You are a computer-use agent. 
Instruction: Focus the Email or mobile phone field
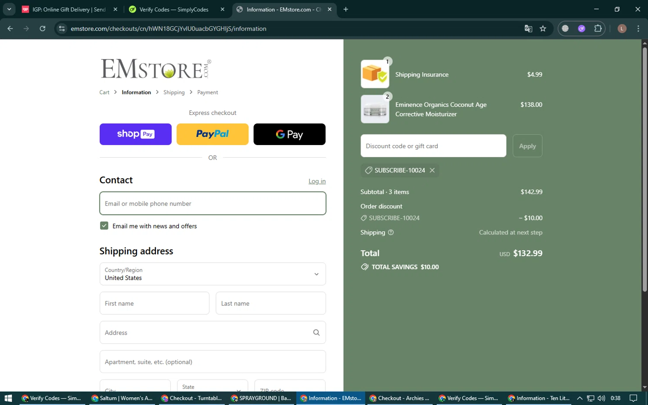click(213, 203)
